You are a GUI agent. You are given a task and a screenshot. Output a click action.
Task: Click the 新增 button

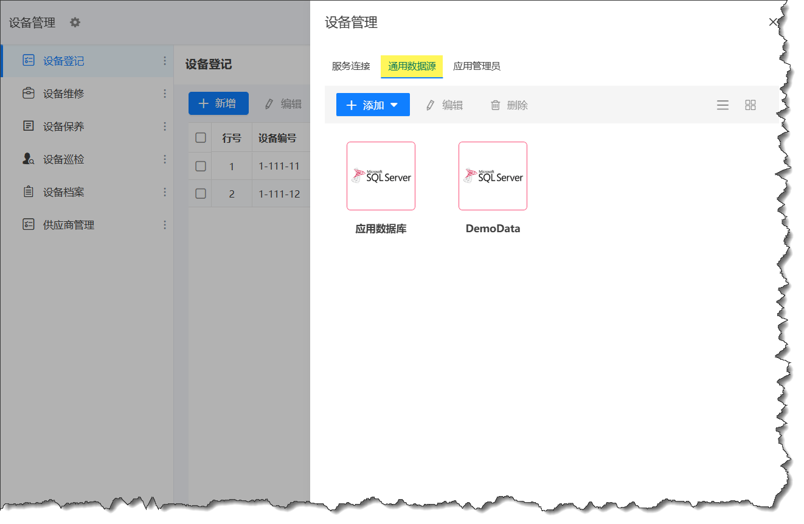click(218, 103)
